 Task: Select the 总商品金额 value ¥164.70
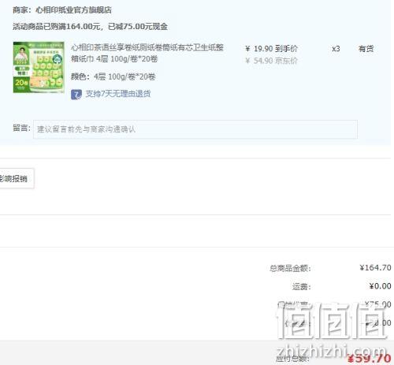[x=375, y=268]
